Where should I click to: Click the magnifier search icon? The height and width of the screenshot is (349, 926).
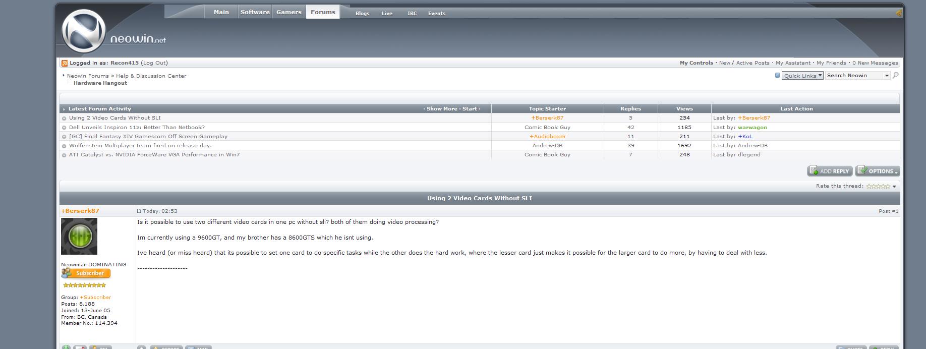click(896, 76)
